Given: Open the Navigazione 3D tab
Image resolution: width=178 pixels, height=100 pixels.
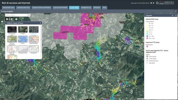Looking at the screenshot, I should (x=86, y=7).
